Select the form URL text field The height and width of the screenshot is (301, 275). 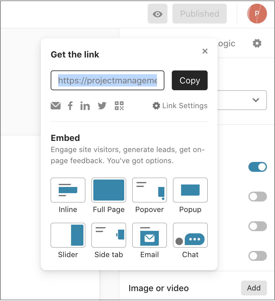click(x=108, y=80)
